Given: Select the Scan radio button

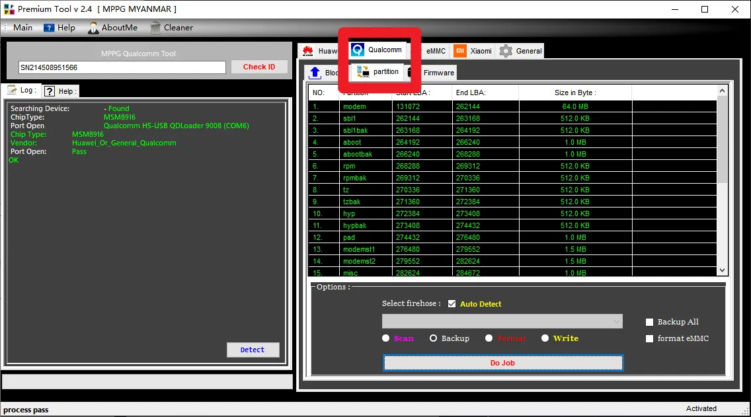Looking at the screenshot, I should [x=386, y=338].
